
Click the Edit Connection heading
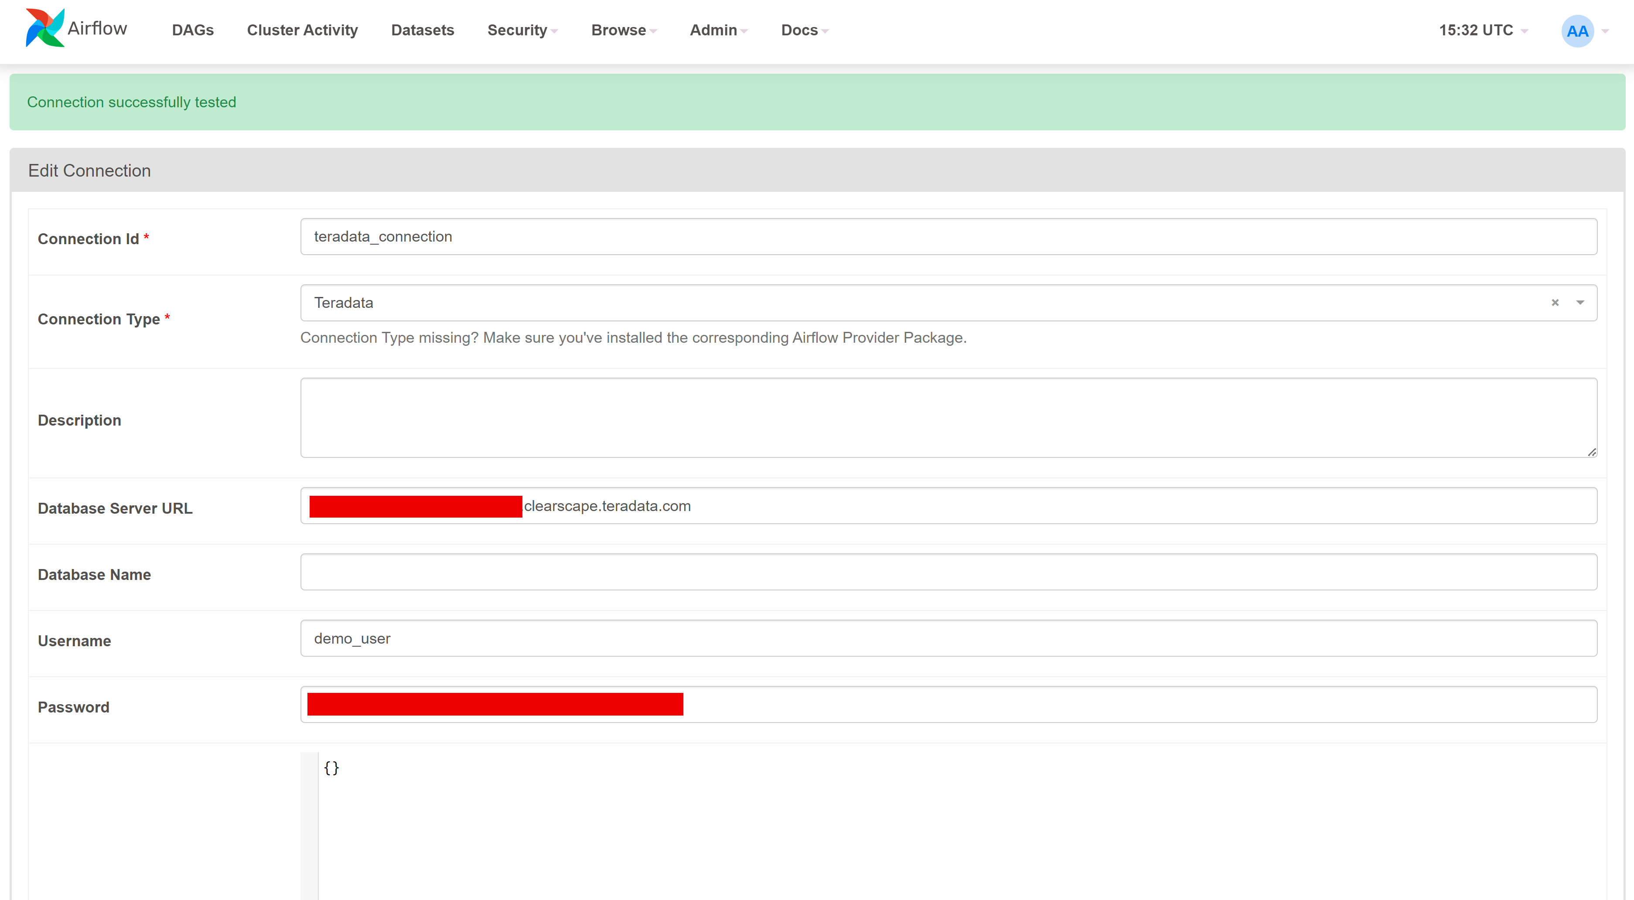pyautogui.click(x=89, y=170)
